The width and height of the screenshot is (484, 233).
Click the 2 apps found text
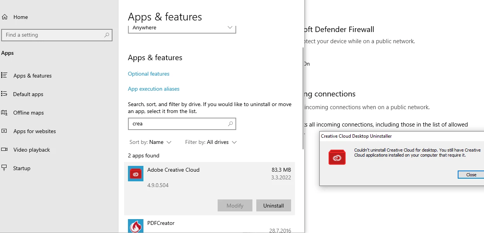tap(144, 155)
